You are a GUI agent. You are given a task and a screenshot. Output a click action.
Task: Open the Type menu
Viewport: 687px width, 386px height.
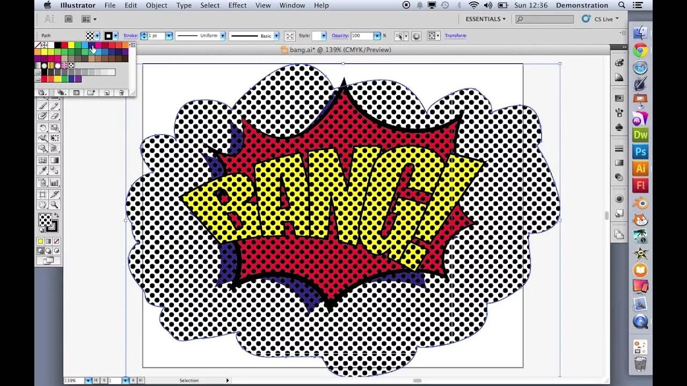click(184, 5)
